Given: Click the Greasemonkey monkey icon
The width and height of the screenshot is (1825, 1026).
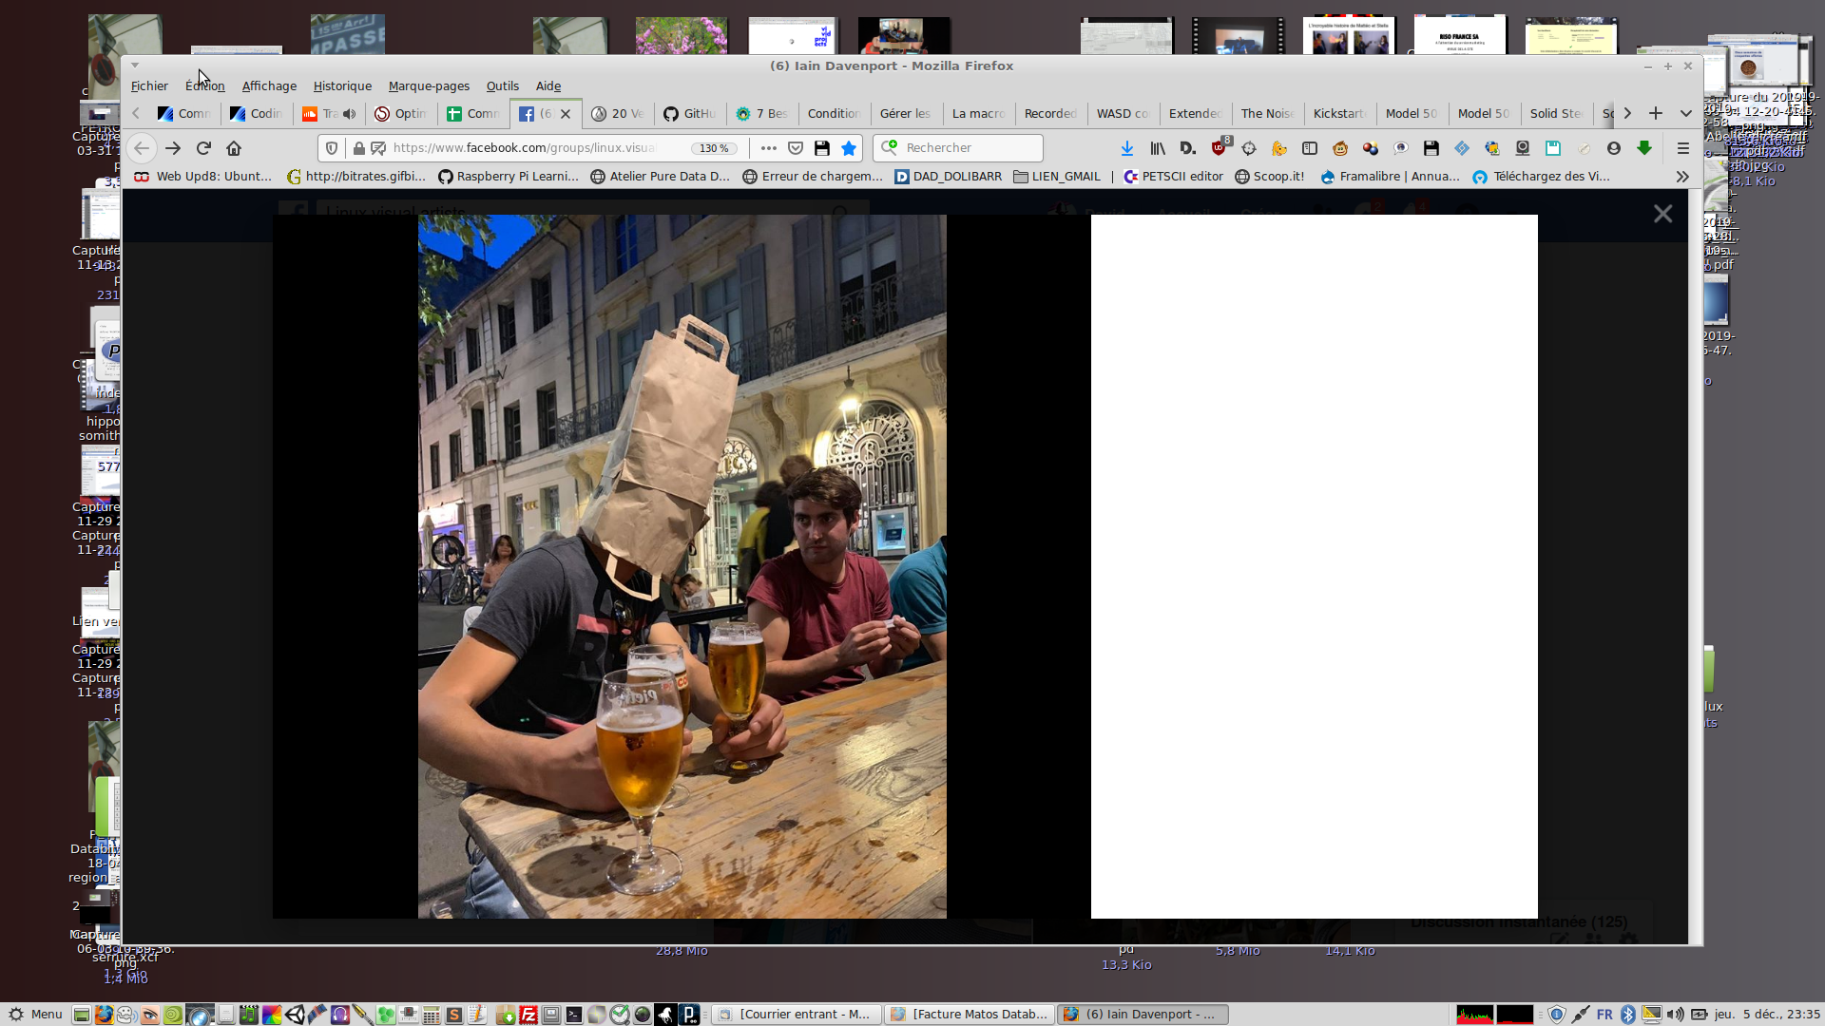Looking at the screenshot, I should (1340, 148).
